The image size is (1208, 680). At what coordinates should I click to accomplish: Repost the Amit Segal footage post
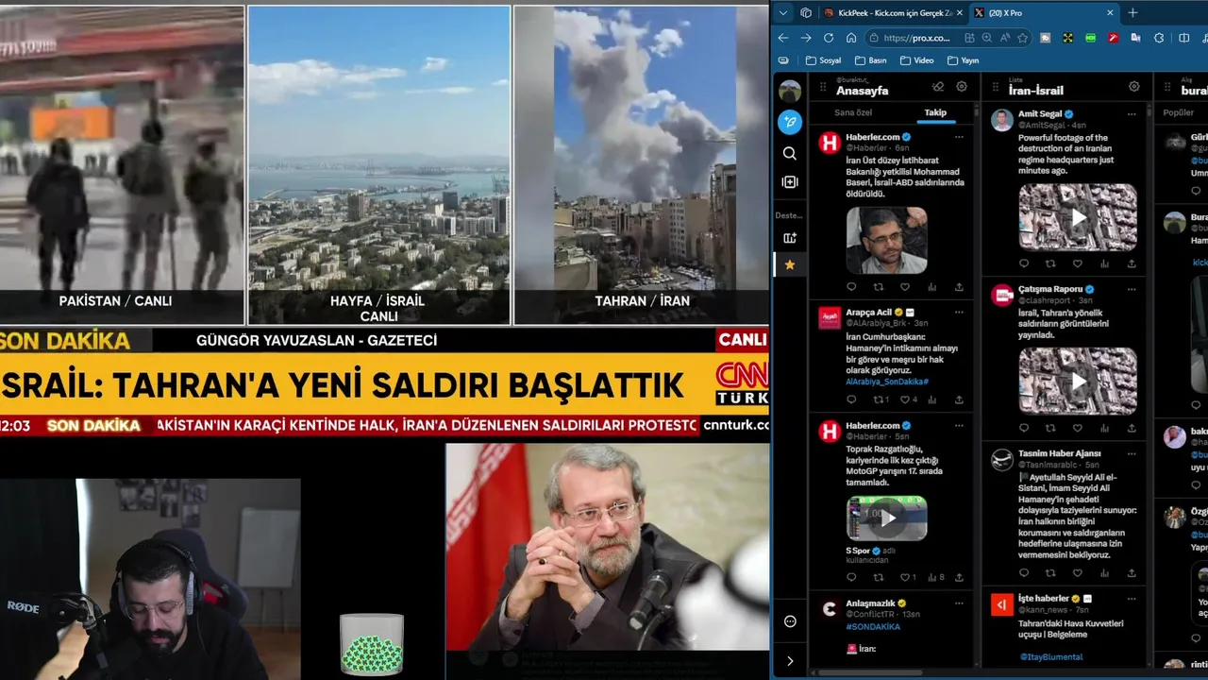pos(1050,263)
